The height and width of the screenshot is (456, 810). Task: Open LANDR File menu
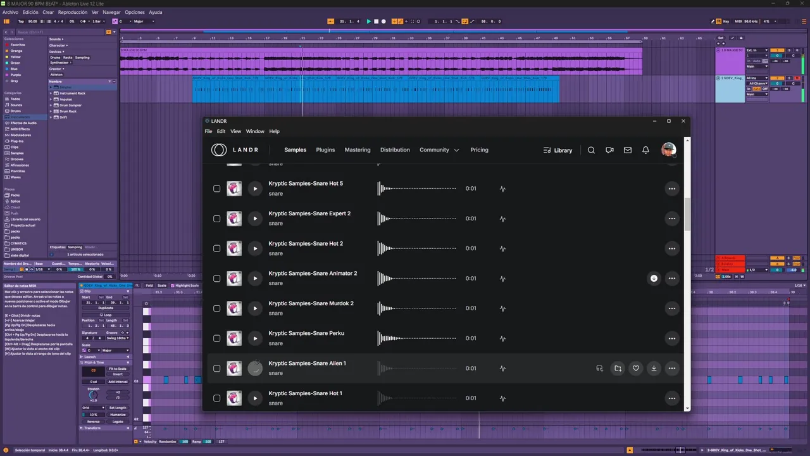[208, 131]
